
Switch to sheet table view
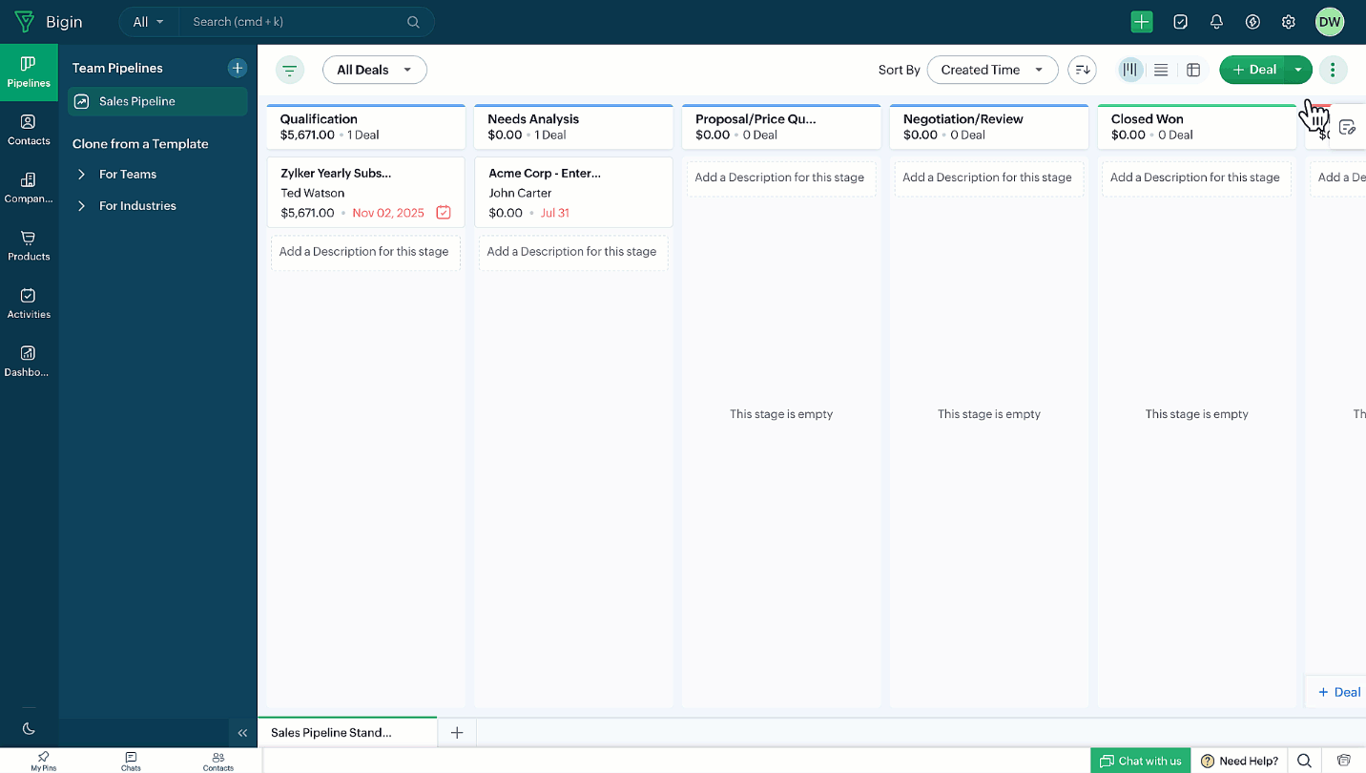(1193, 70)
